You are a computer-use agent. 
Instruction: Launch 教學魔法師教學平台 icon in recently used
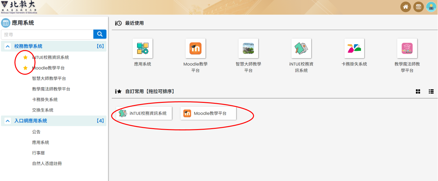point(407,48)
